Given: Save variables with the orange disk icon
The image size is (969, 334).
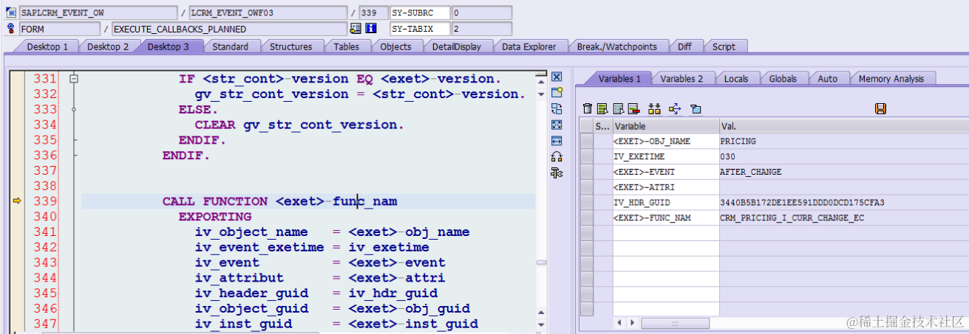Looking at the screenshot, I should pyautogui.click(x=880, y=109).
